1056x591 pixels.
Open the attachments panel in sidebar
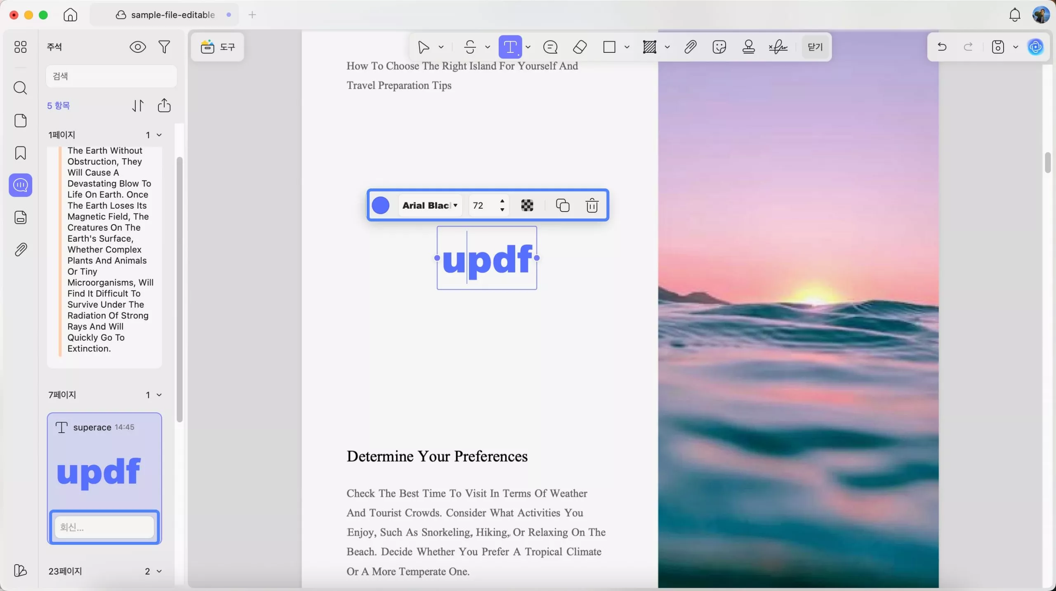click(20, 250)
